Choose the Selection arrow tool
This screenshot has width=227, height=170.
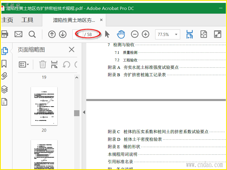click(107, 34)
